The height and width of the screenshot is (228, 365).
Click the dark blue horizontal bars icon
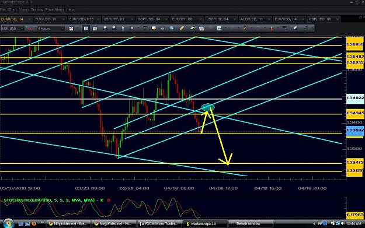click(x=284, y=28)
